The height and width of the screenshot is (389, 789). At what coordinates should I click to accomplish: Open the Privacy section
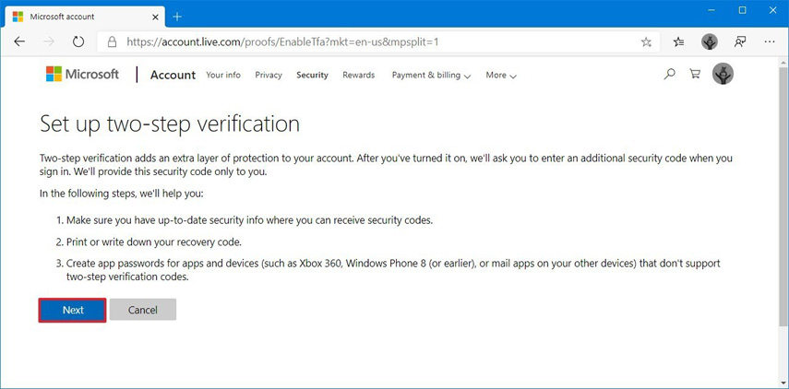point(269,75)
